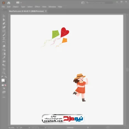Select the Eraser tool

[x=4, y=46]
